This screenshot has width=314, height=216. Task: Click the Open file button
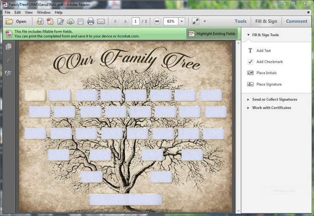tap(16, 22)
